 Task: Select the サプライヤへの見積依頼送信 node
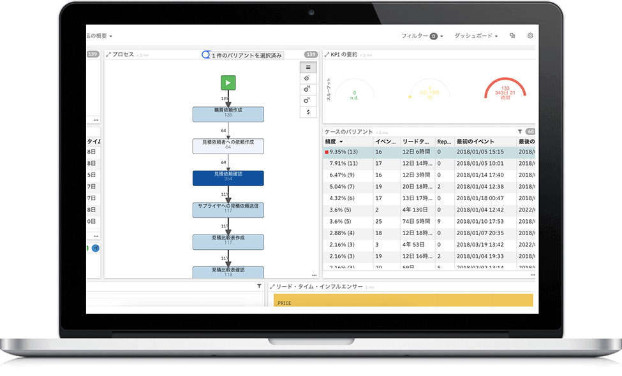228,210
